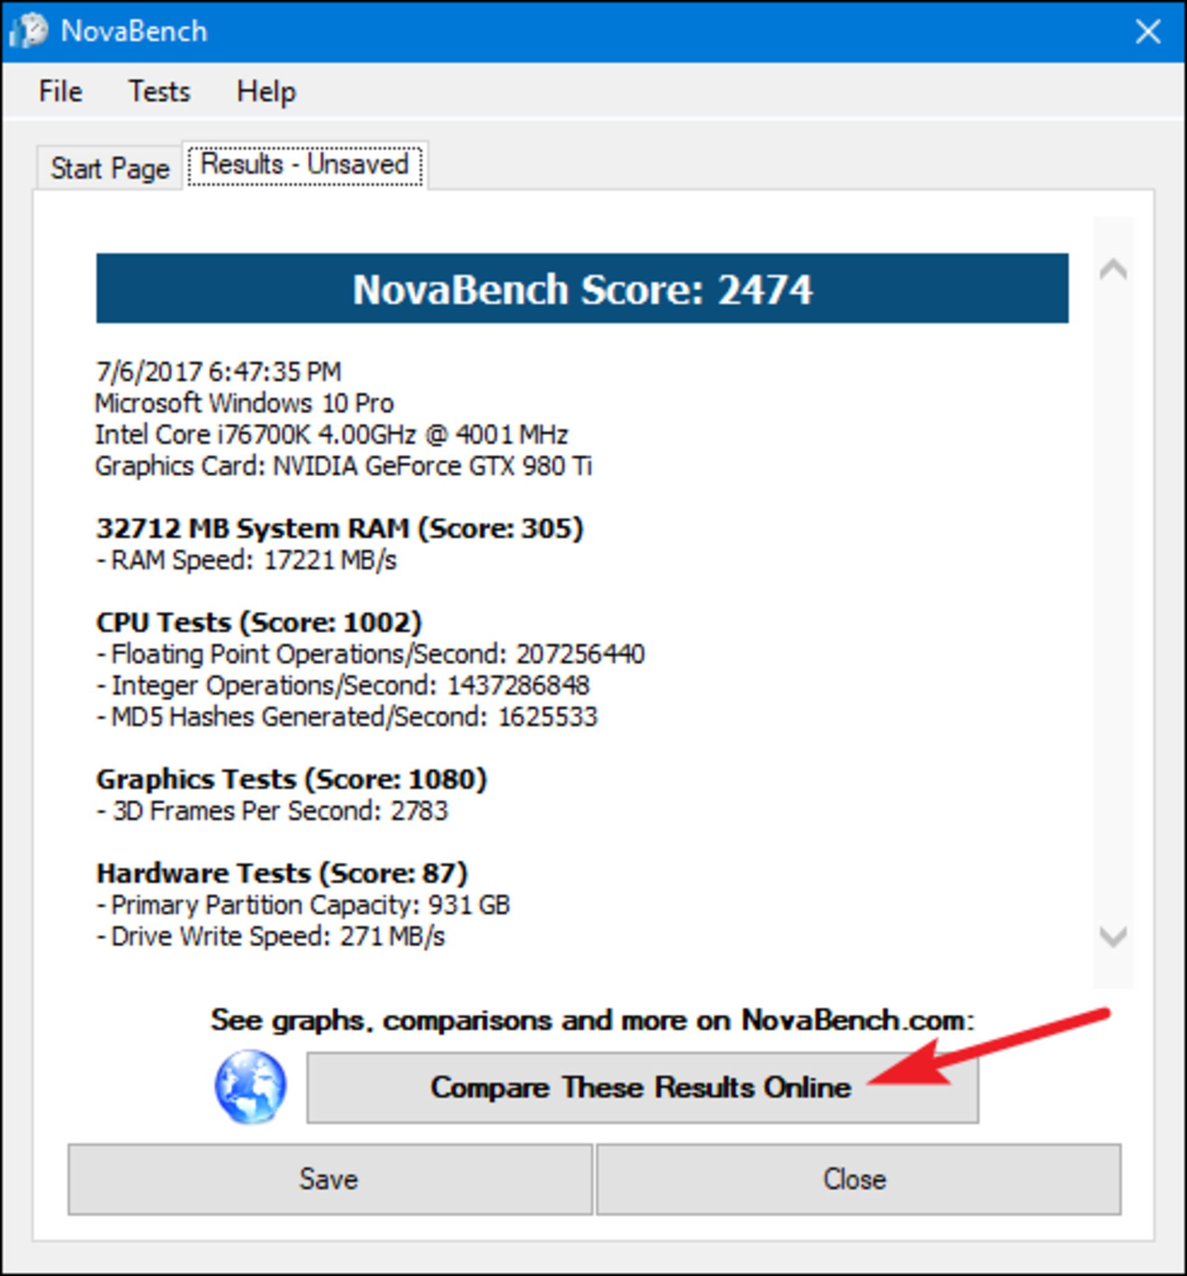Close the NovaBench window with the X
1187x1276 pixels.
click(1148, 31)
